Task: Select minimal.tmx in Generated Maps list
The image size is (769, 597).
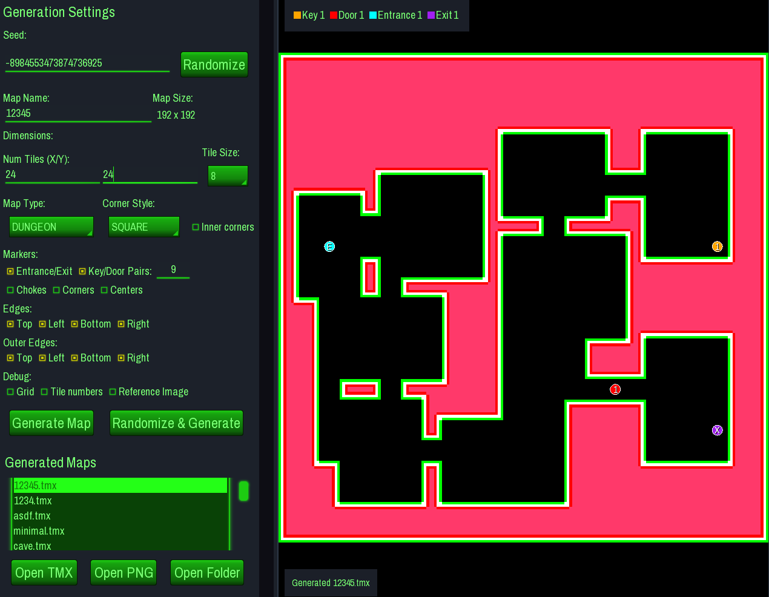Action: tap(120, 531)
